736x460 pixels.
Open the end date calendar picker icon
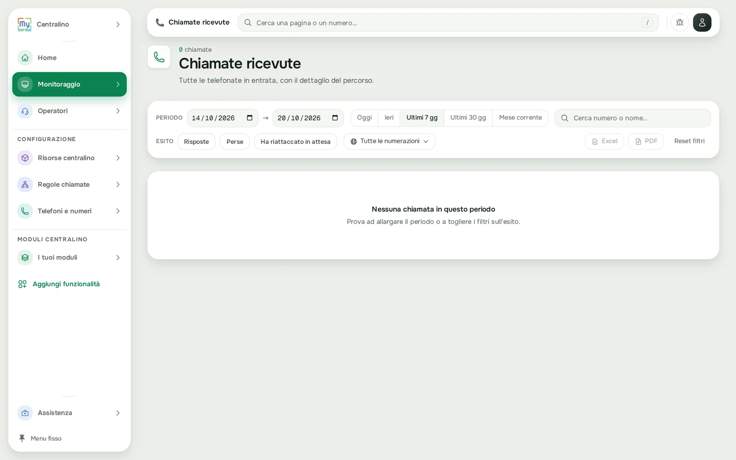coord(335,118)
